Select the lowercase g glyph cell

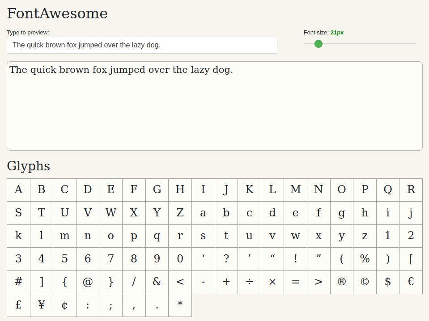click(342, 213)
